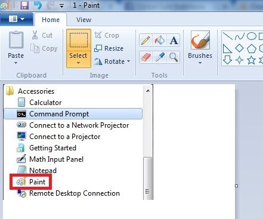Click the Crop command

107,35
